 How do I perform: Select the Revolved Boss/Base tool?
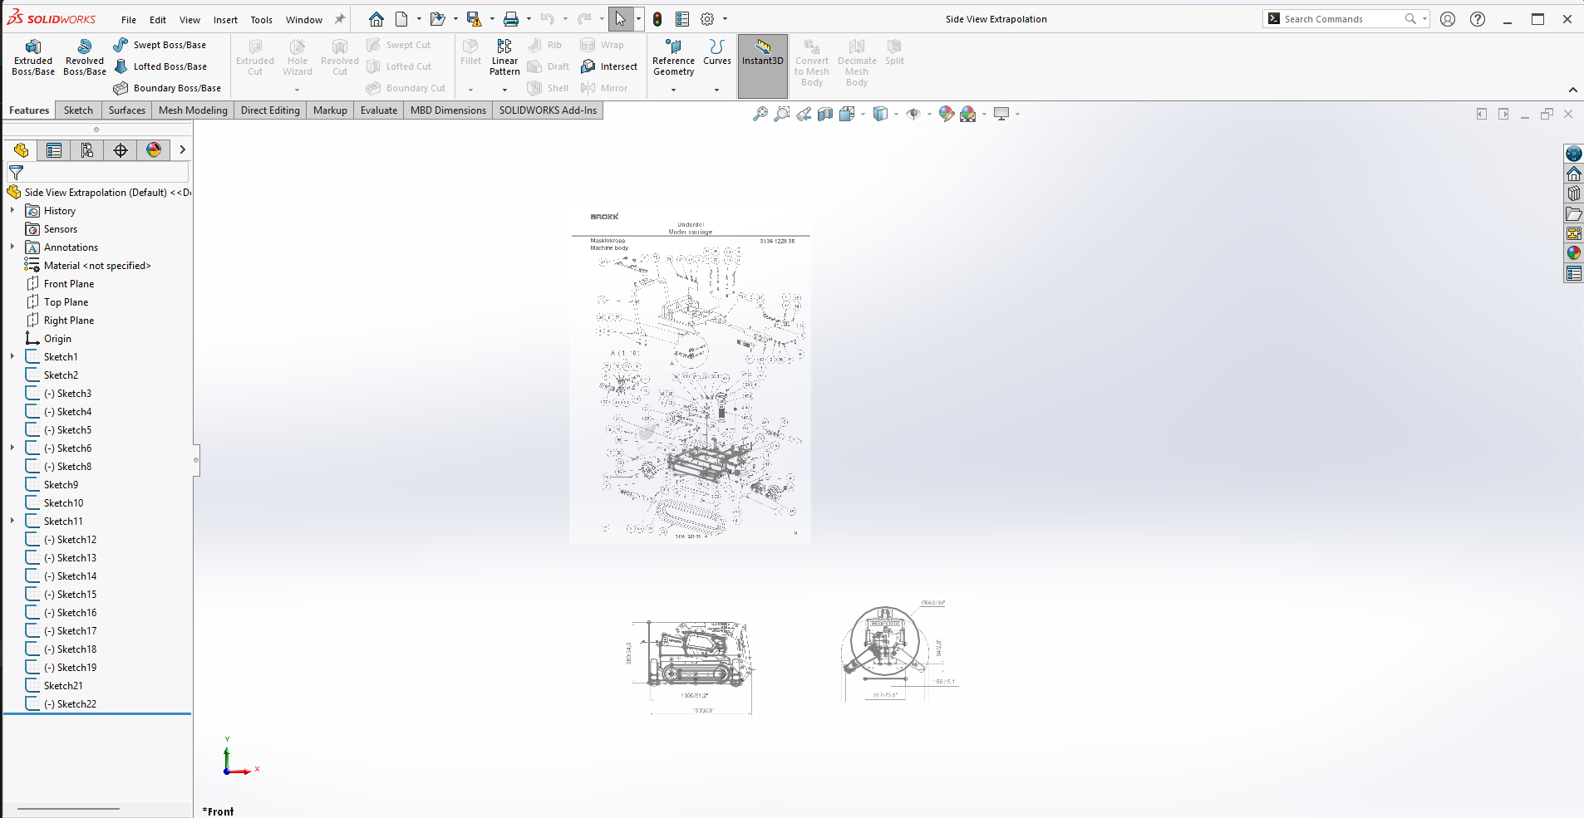coord(85,56)
